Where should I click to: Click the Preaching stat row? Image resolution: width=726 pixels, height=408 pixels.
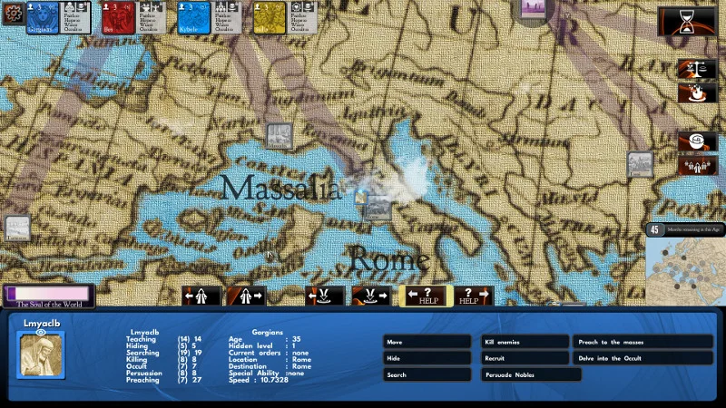[x=164, y=380]
